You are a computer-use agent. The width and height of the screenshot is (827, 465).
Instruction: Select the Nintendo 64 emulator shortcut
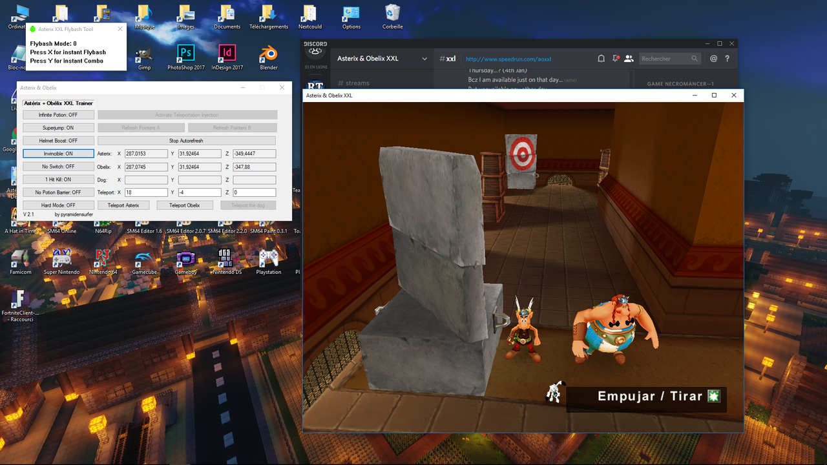click(x=103, y=262)
